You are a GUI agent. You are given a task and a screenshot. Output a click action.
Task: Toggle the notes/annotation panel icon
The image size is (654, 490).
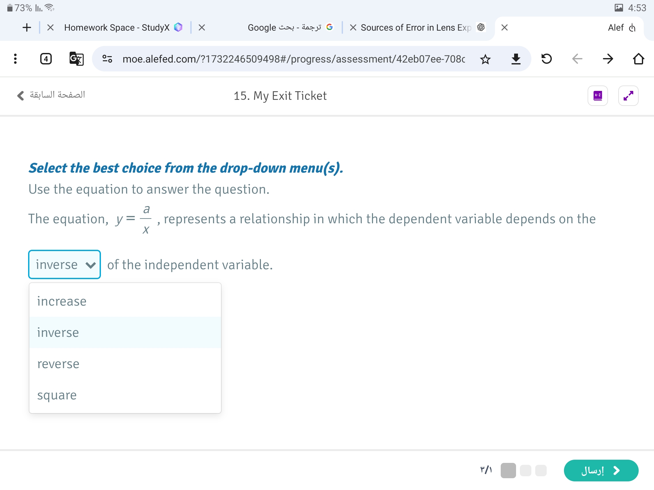point(598,95)
